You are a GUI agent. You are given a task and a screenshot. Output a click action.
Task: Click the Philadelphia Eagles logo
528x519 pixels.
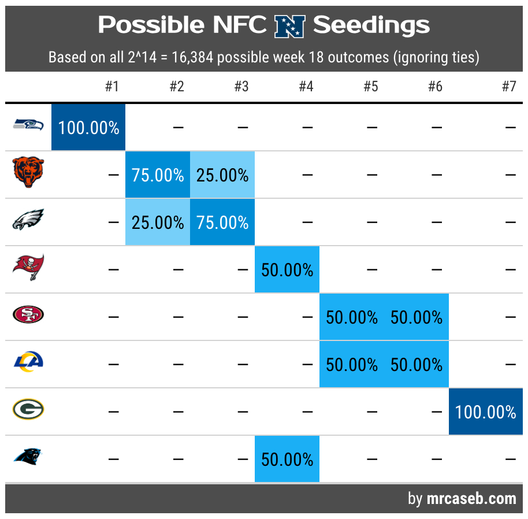coord(28,220)
